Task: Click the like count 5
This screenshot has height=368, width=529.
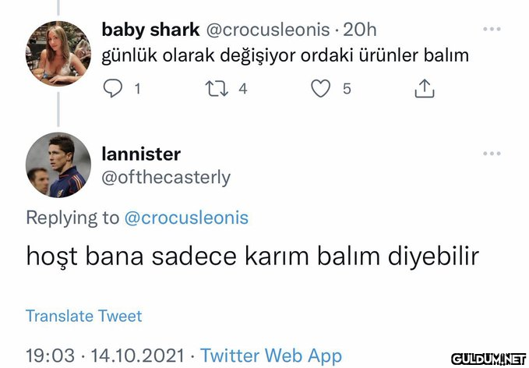Action: click(x=347, y=89)
